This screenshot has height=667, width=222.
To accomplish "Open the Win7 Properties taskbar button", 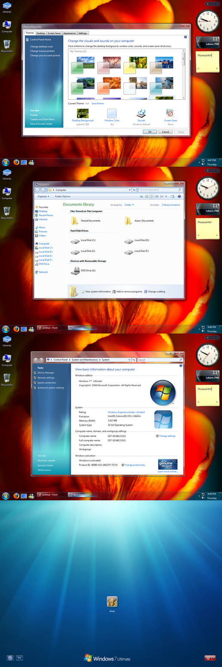I will pyautogui.click(x=83, y=495).
